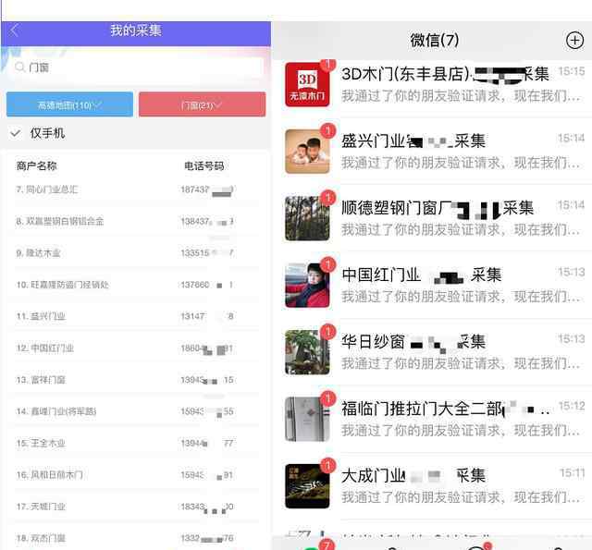The height and width of the screenshot is (550, 592).
Task: Open chat 盛兴门业
Action: pos(432,152)
